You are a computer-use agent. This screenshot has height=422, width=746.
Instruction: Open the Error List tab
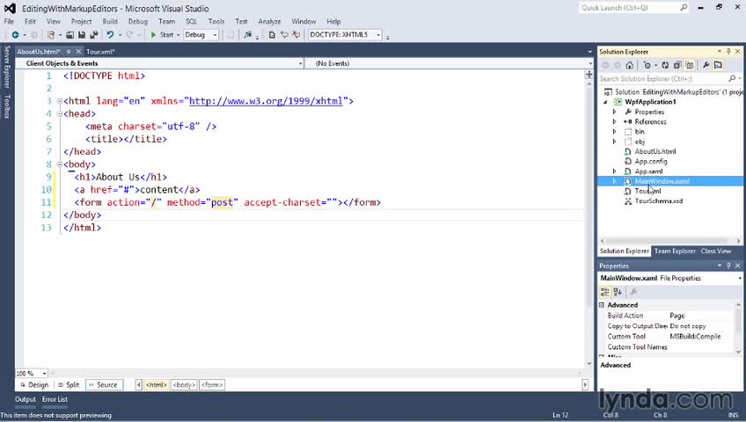[55, 399]
